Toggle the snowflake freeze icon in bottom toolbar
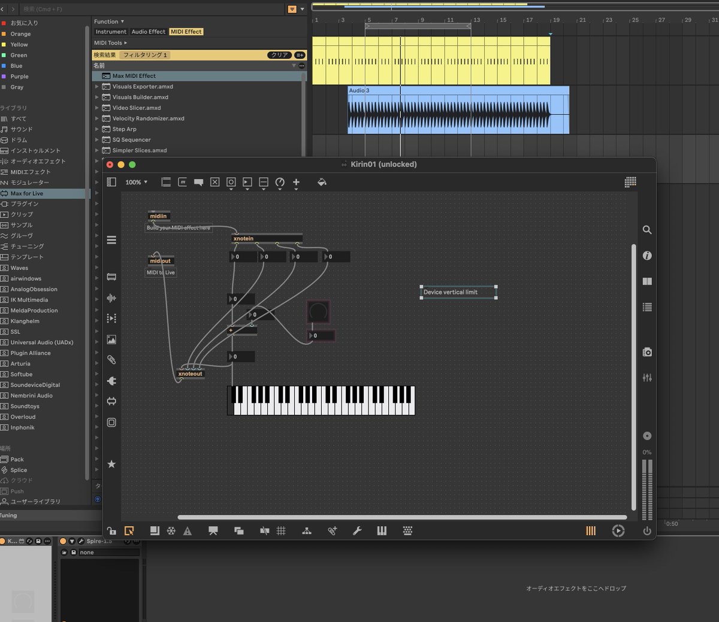Image resolution: width=719 pixels, height=622 pixels. [171, 531]
